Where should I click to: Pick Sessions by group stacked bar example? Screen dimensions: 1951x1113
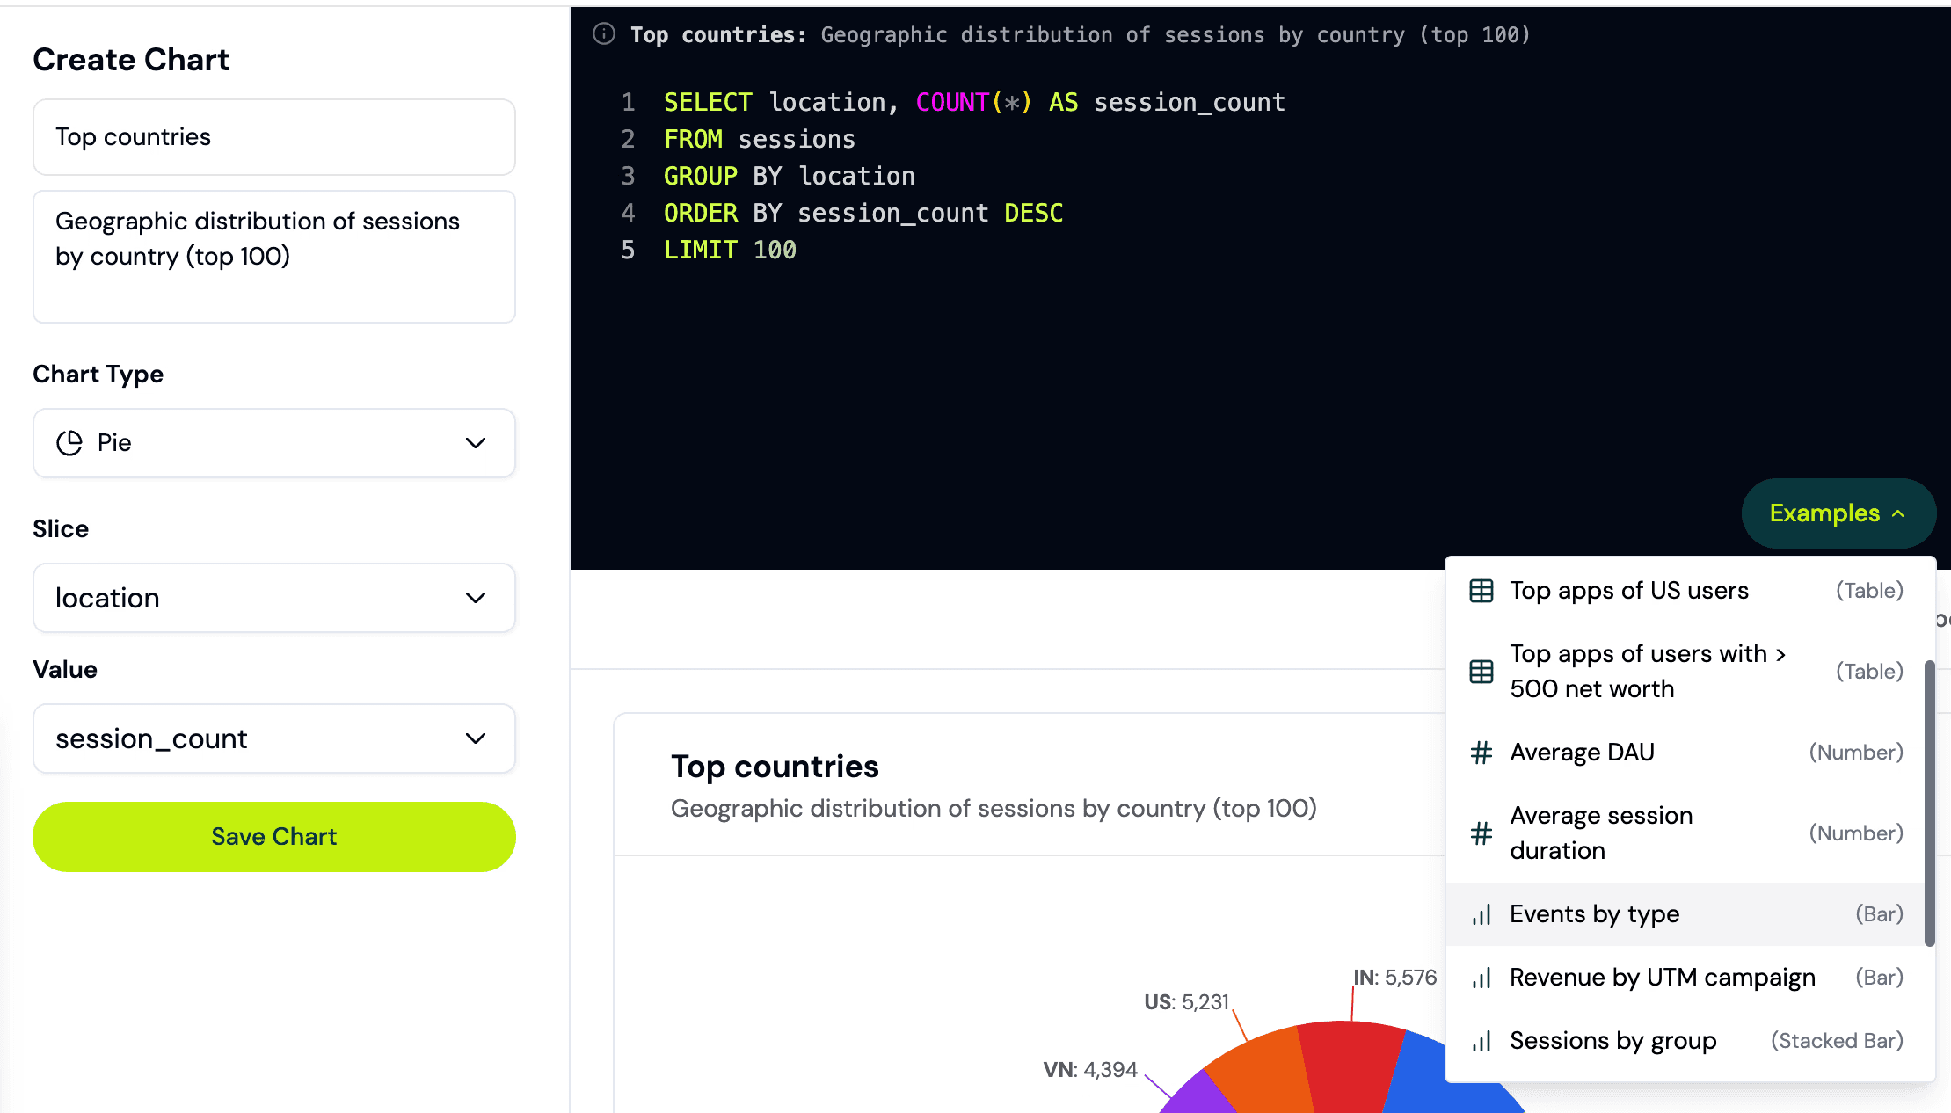(1612, 1041)
